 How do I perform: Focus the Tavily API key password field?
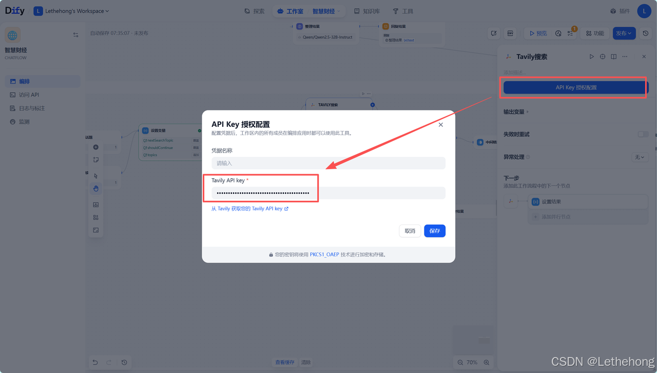coord(328,193)
